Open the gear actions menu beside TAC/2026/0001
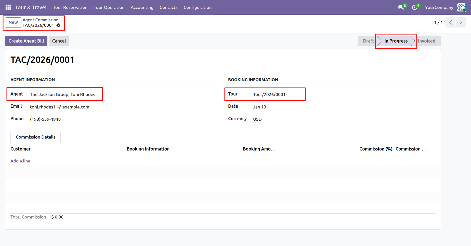The width and height of the screenshot is (471, 246). tap(58, 25)
